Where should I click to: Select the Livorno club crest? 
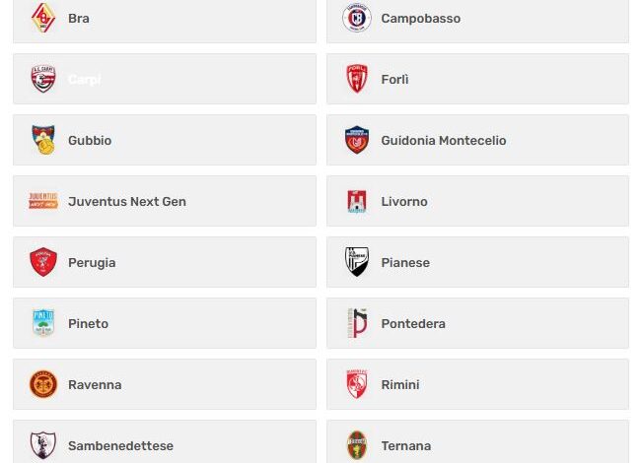coord(356,201)
